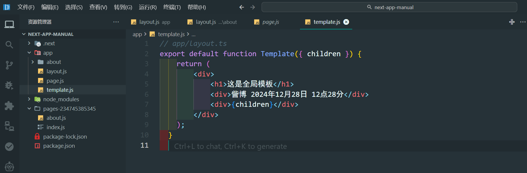Screen dimensions: 527x173
Task: Open about.js under pages folder
Action: [x=56, y=118]
